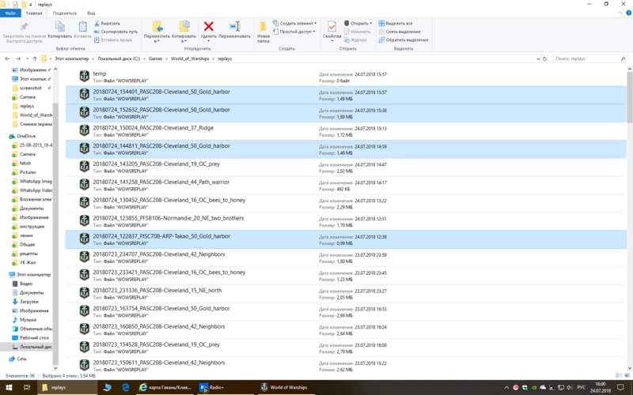Open Easy access (Простой доступ) dropdown
The width and height of the screenshot is (633, 395).
point(294,32)
